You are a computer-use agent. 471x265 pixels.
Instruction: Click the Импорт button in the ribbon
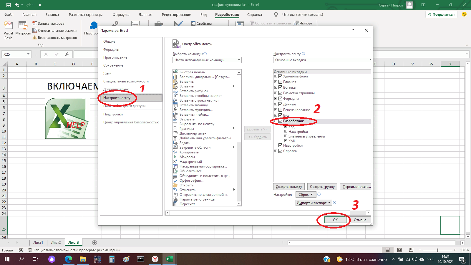(x=303, y=23)
